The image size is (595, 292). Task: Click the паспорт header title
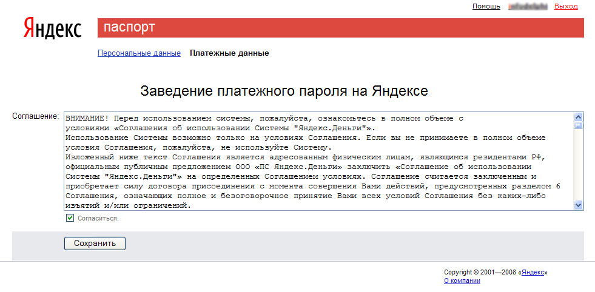[x=129, y=27]
